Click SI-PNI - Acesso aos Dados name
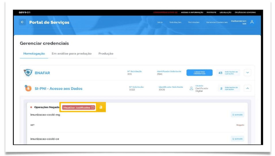Screen dimensions: 275x156 click(x=58, y=88)
